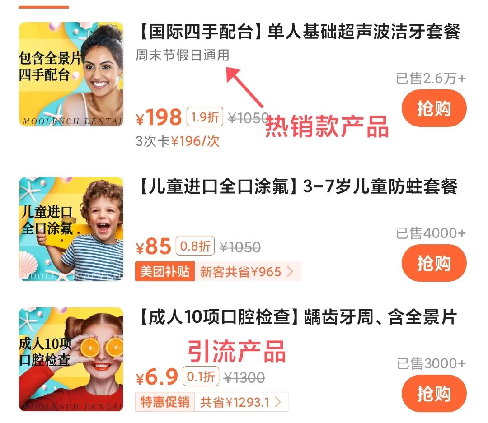Viewport: 488px width, 423px height.
Task: Open the 单人基础超声波洁牙套餐 title
Action: tap(363, 32)
